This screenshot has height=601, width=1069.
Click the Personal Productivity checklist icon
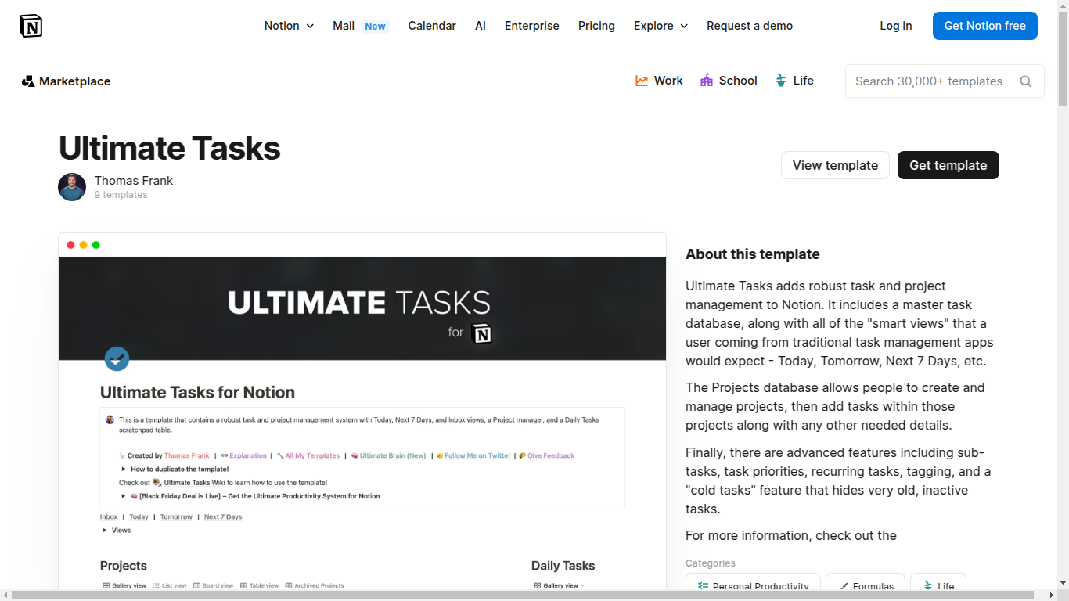(x=703, y=586)
